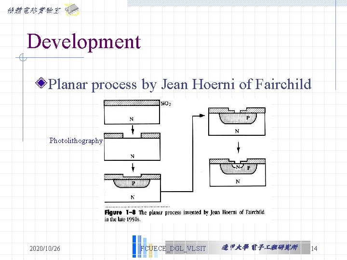Viewport: 347px width, 260px height.
Task: Click the third left diagram with P region
Action: point(133,188)
